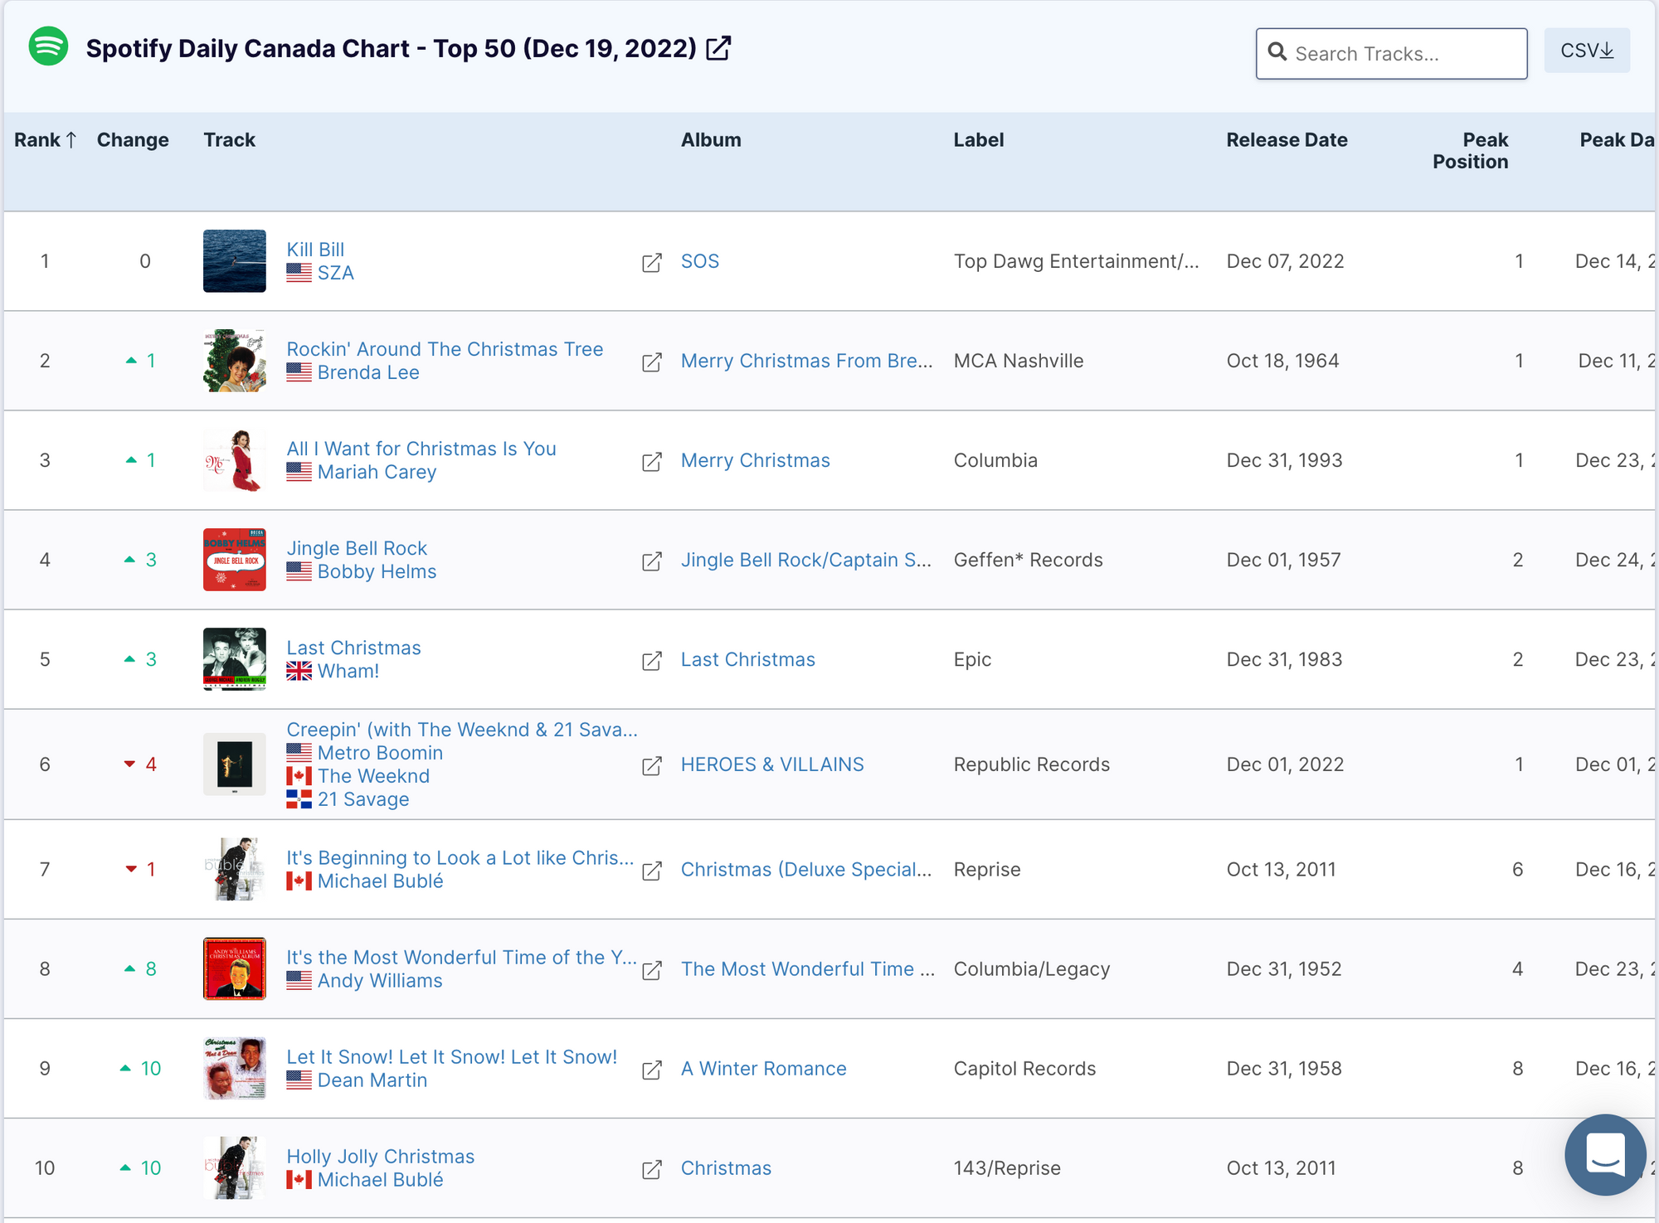Open A Winter Romance album link

pos(764,1068)
